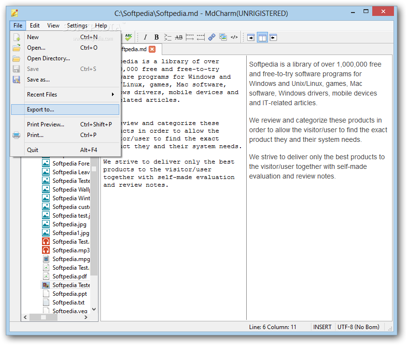Click the UTF-8 (No Bom) encoding label
The image size is (407, 345).
(358, 327)
